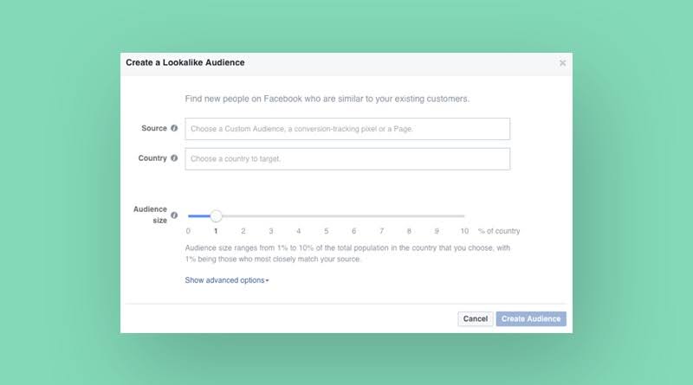Click the Create a Lookalike Audience title
Image resolution: width=693 pixels, height=385 pixels.
pos(185,62)
